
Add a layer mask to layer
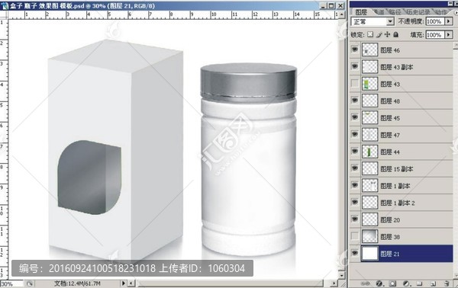pyautogui.click(x=392, y=283)
